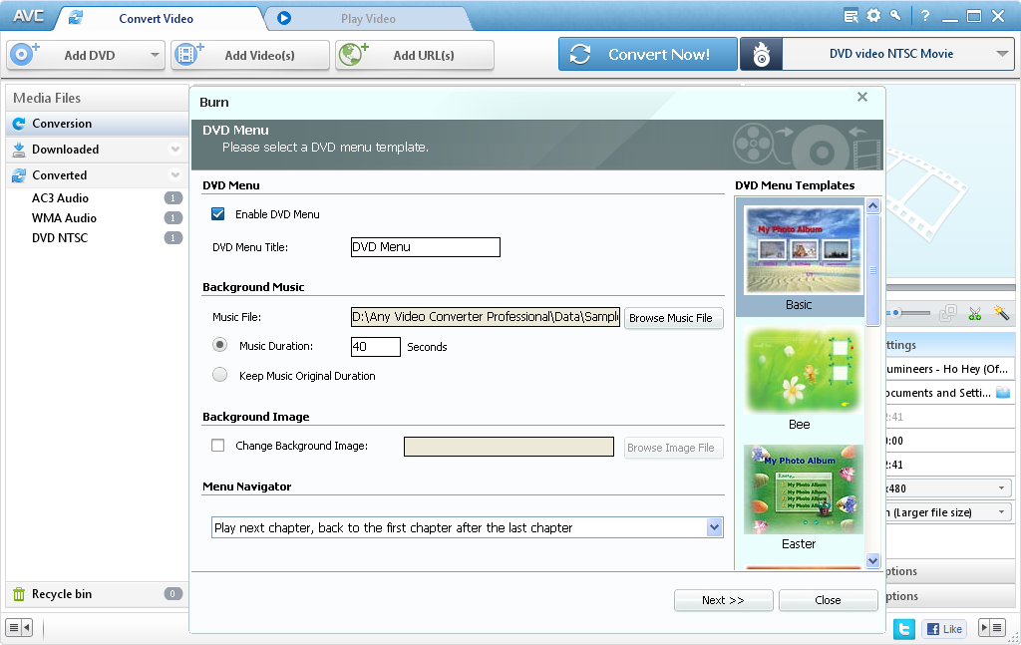Switch to Convert Video tab
This screenshot has height=645, width=1021.
click(157, 19)
